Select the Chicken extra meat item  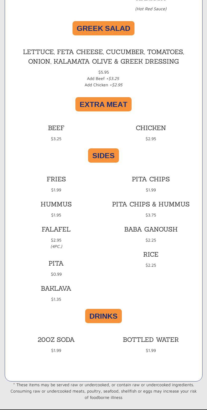[151, 128]
